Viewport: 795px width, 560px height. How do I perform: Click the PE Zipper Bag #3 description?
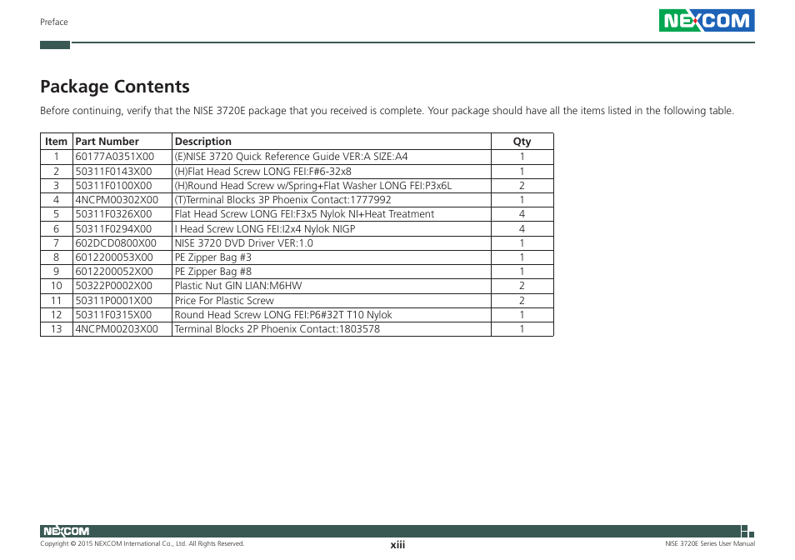[x=213, y=257]
